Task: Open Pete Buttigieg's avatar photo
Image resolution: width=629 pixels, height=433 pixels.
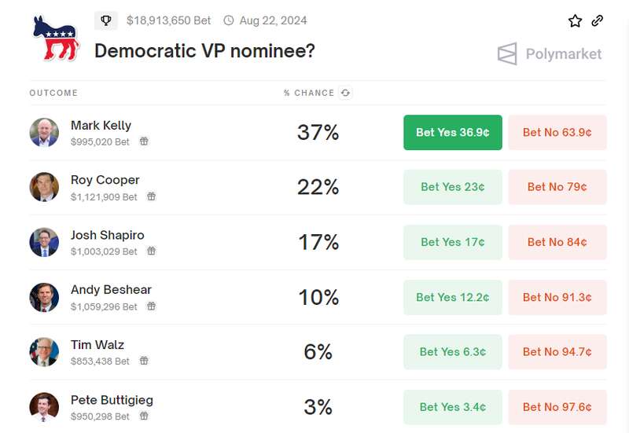Action: [44, 407]
